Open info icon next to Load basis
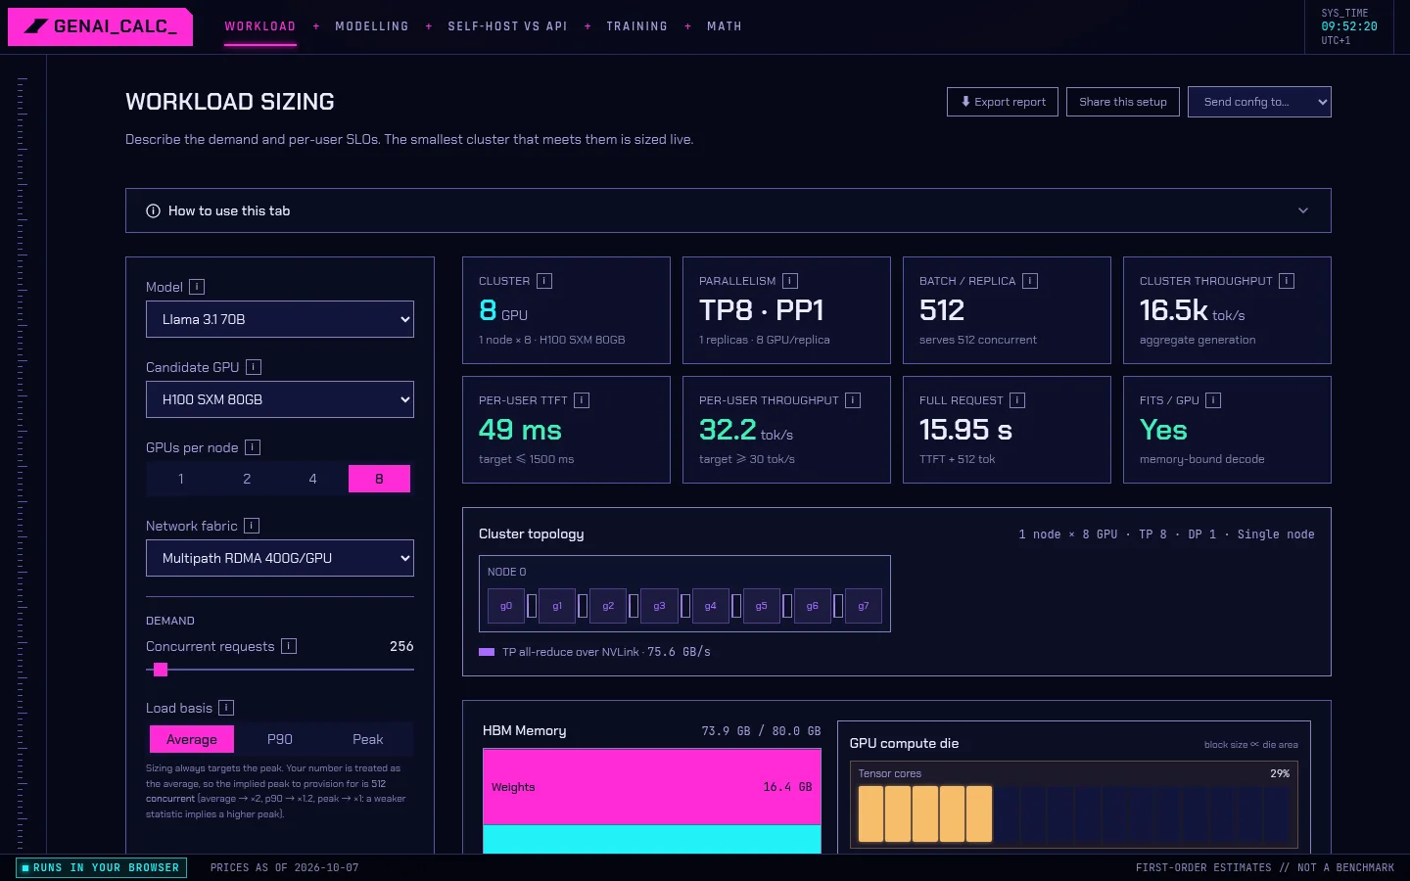The height and width of the screenshot is (881, 1410). [x=226, y=708]
